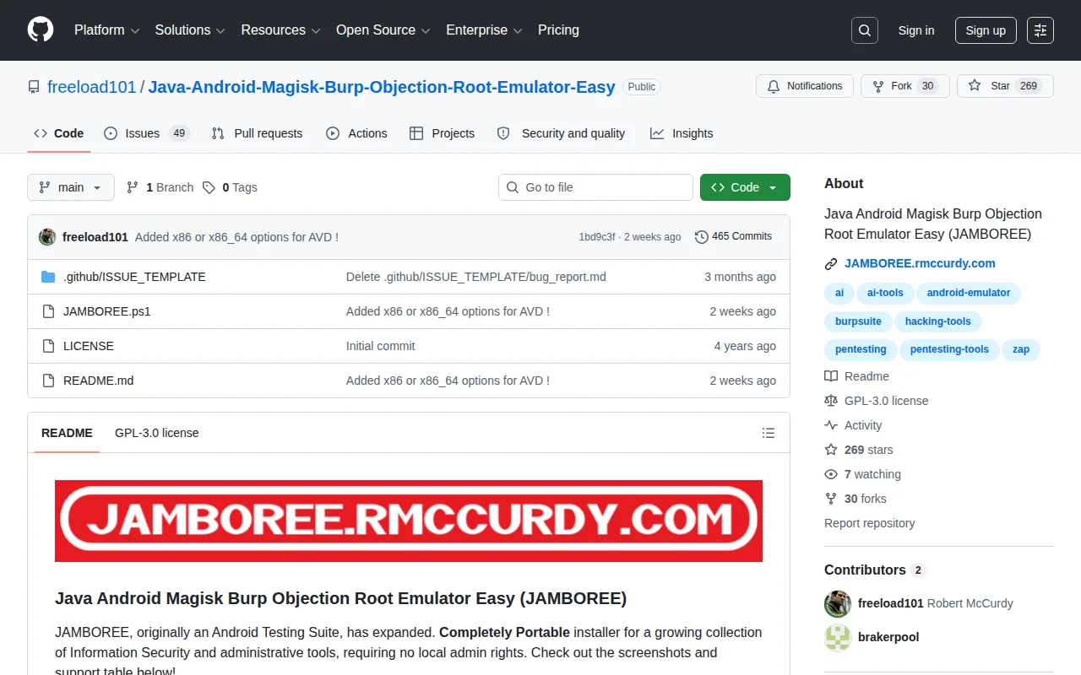
Task: Open the Actions tab
Action: pyautogui.click(x=356, y=133)
